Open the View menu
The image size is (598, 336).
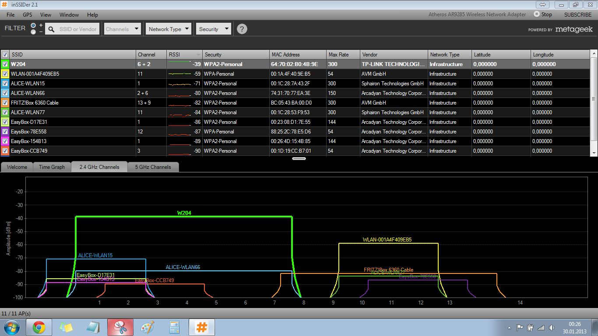[x=46, y=15]
